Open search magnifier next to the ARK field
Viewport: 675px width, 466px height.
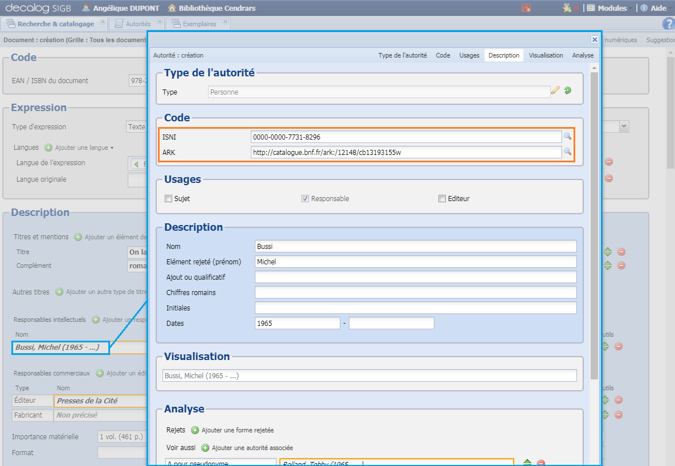[x=568, y=152]
